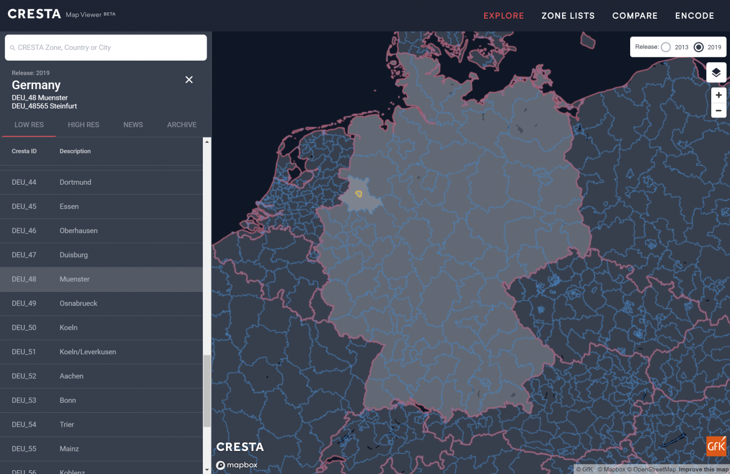Screen dimensions: 730x474
Task: Click the GfK logo in the corner
Action: pos(716,446)
